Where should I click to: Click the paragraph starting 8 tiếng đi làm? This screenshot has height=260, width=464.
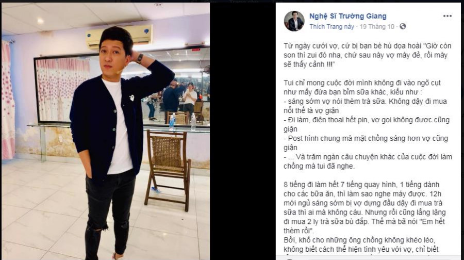pos(364,207)
